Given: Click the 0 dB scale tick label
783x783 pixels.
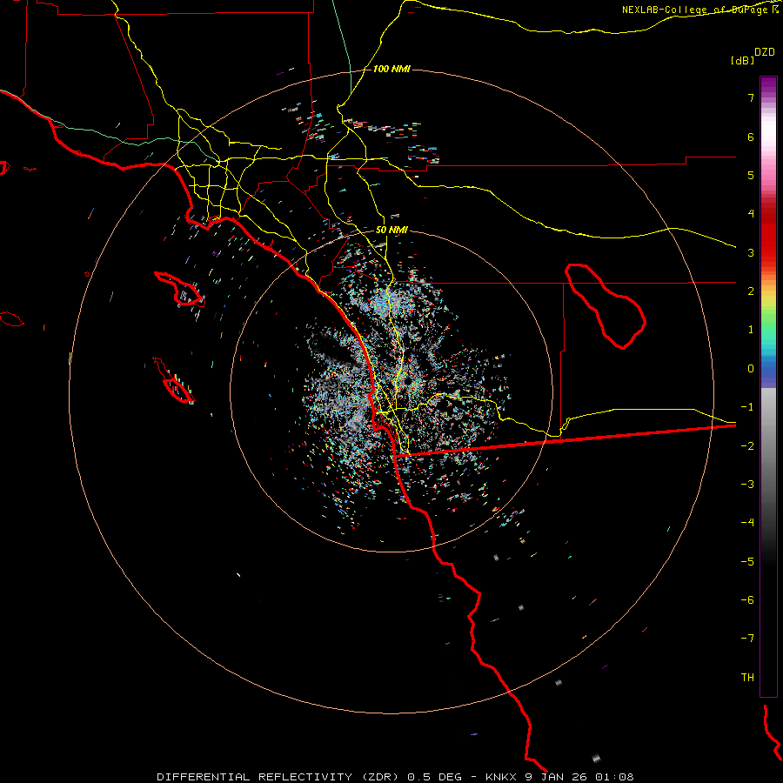Looking at the screenshot, I should (751, 369).
